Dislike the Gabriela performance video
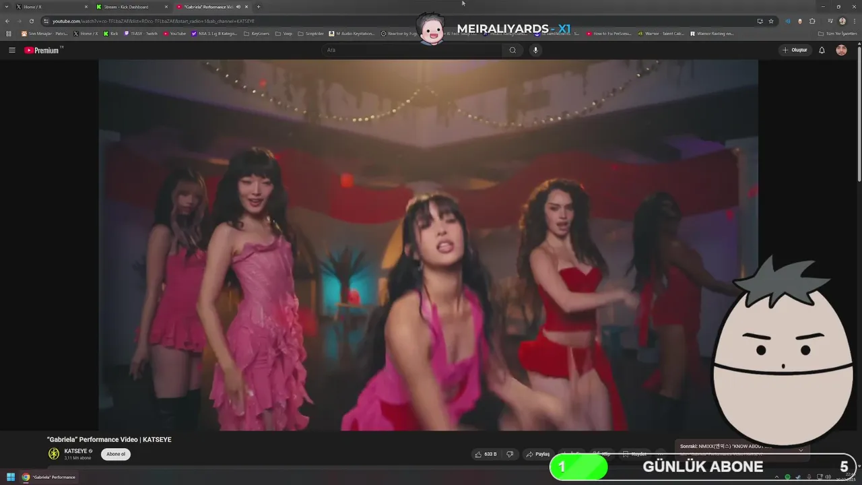862x485 pixels. 510,454
